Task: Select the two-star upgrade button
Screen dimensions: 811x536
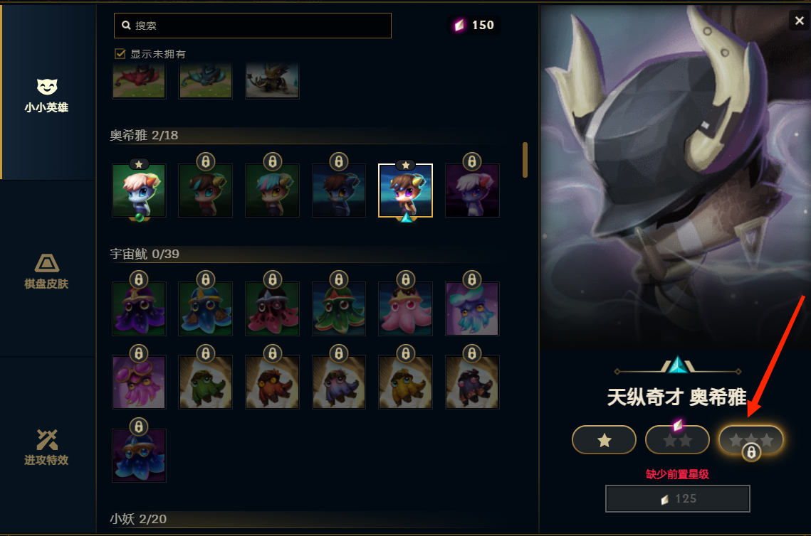Action: pos(678,440)
